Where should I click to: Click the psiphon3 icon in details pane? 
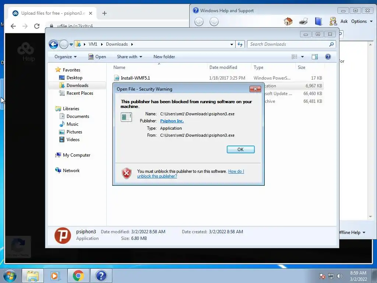tap(63, 235)
